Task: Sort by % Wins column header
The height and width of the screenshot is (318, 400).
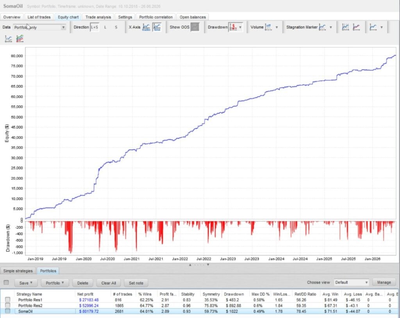Action: click(145, 294)
